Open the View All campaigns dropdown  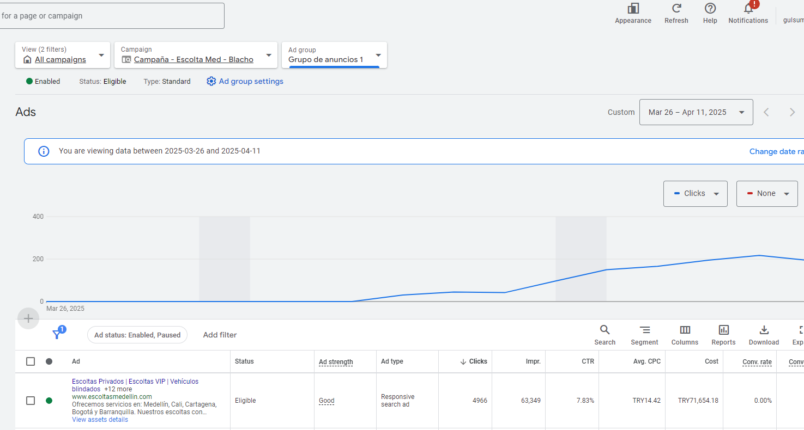(x=63, y=55)
